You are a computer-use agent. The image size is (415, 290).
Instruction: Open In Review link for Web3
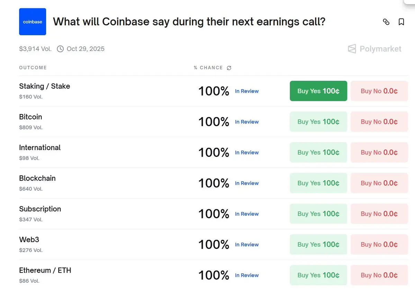pos(247,245)
